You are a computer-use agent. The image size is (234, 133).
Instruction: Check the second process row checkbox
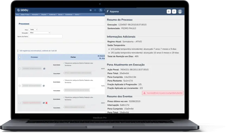(20, 86)
